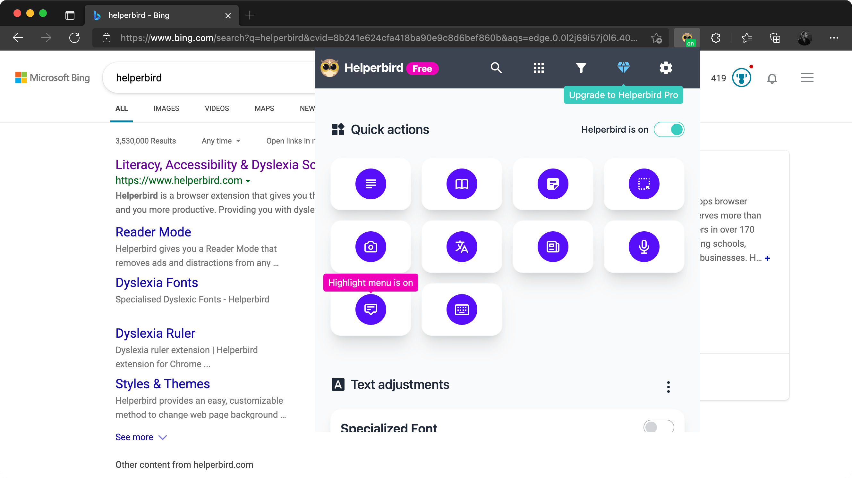This screenshot has width=852, height=478.
Task: Click the keyboard quick action
Action: pos(461,309)
